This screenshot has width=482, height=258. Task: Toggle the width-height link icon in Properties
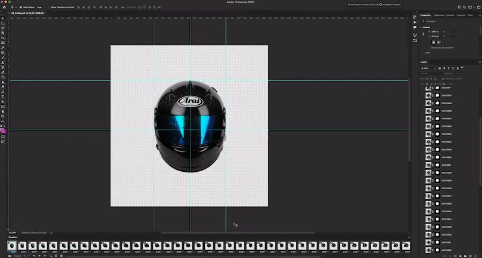pyautogui.click(x=424, y=34)
